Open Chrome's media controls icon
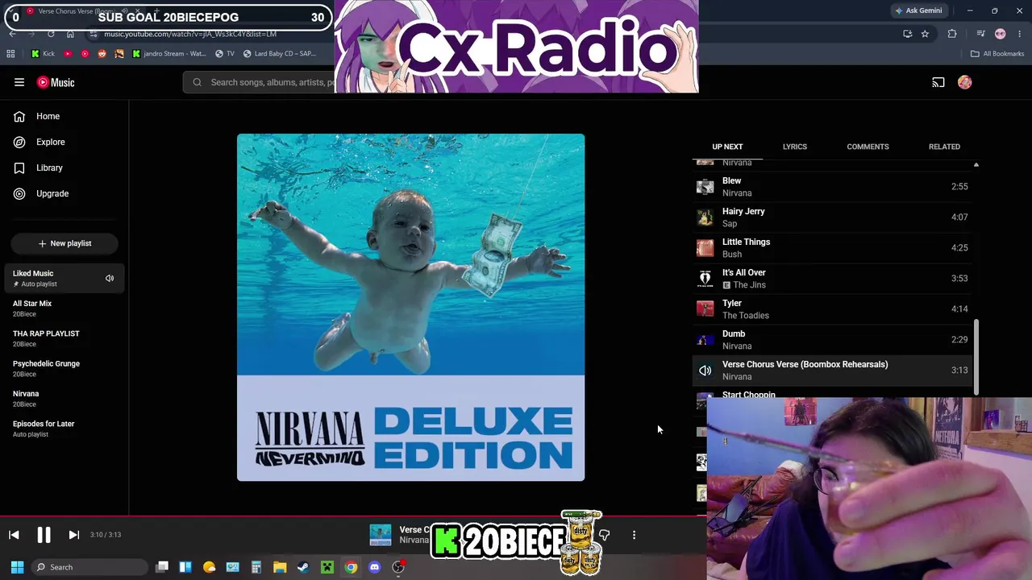This screenshot has height=580, width=1032. (x=980, y=34)
